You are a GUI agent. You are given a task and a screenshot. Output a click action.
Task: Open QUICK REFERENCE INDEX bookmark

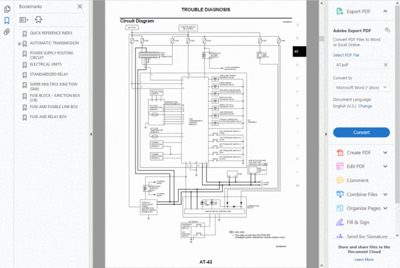[51, 33]
